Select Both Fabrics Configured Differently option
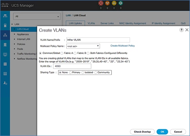 point(88,53)
